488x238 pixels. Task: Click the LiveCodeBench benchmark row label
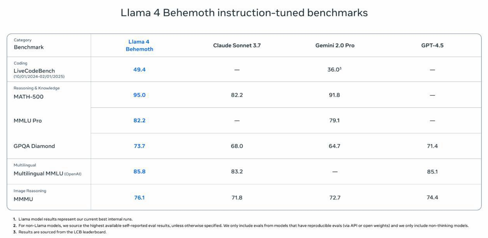click(x=34, y=71)
